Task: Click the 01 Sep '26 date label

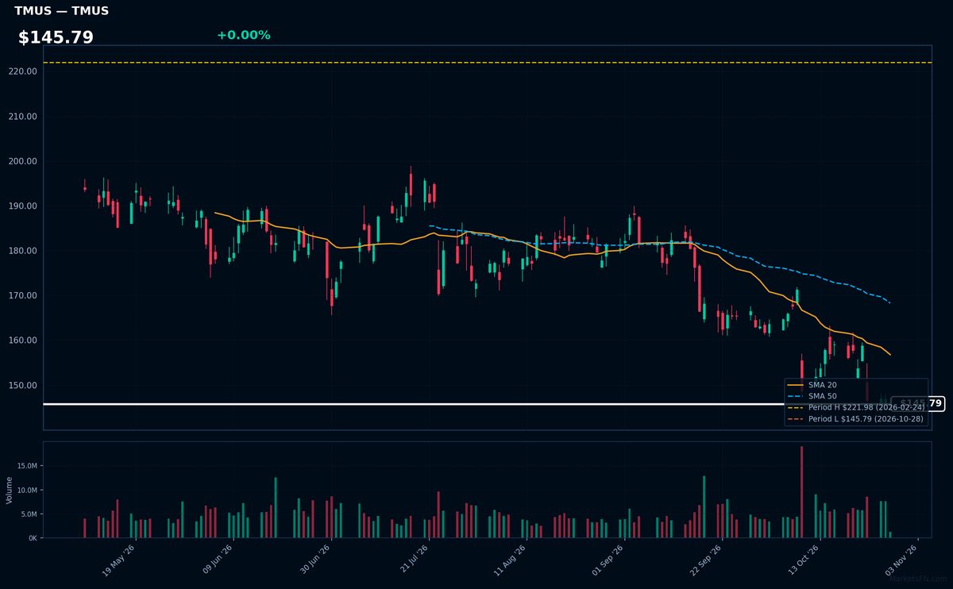Action: [608, 561]
